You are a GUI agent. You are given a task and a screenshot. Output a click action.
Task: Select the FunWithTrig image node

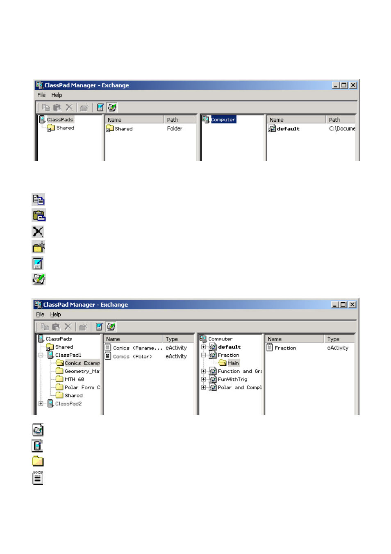coord(232,379)
